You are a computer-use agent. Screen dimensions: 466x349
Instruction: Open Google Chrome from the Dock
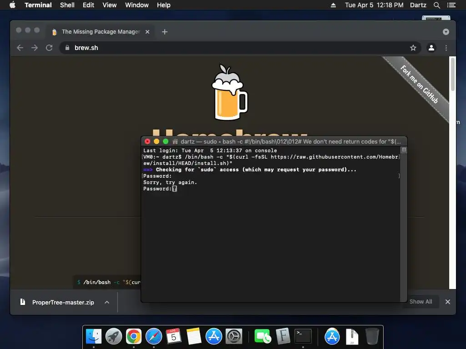coord(133,336)
